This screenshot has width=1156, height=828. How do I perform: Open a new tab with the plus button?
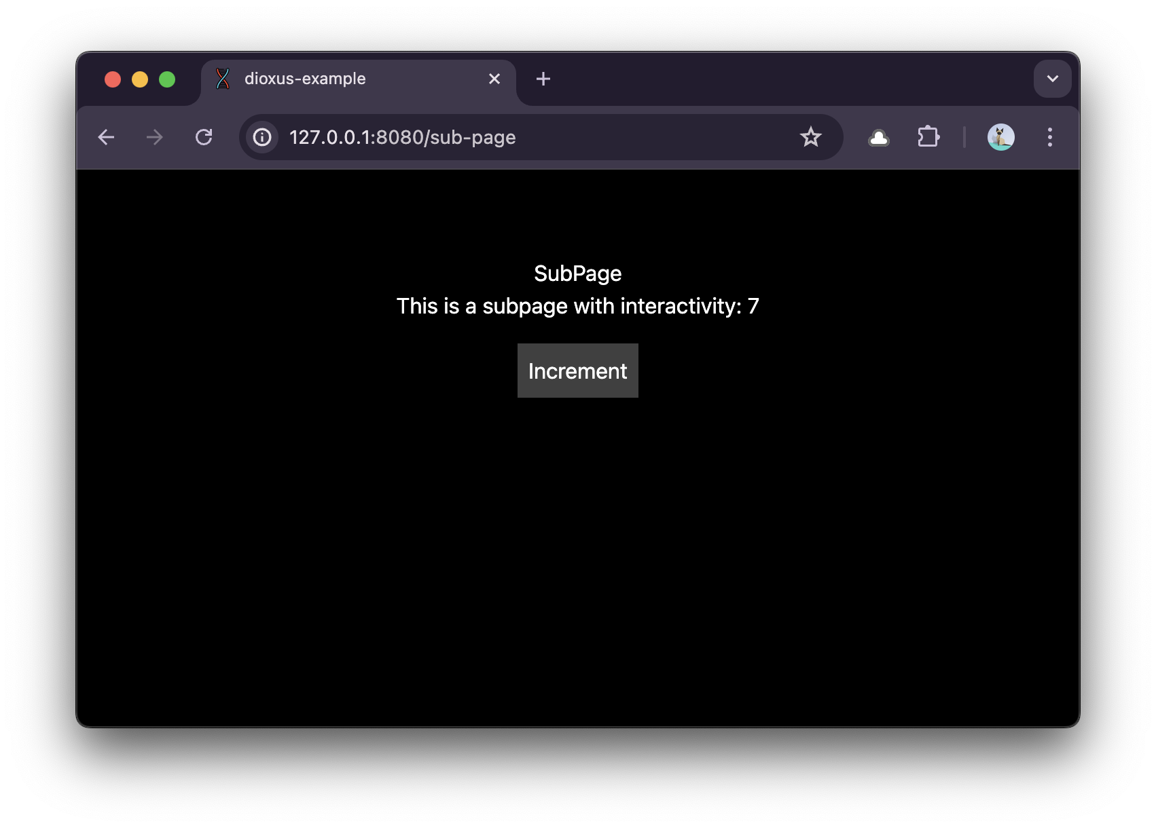coord(543,79)
